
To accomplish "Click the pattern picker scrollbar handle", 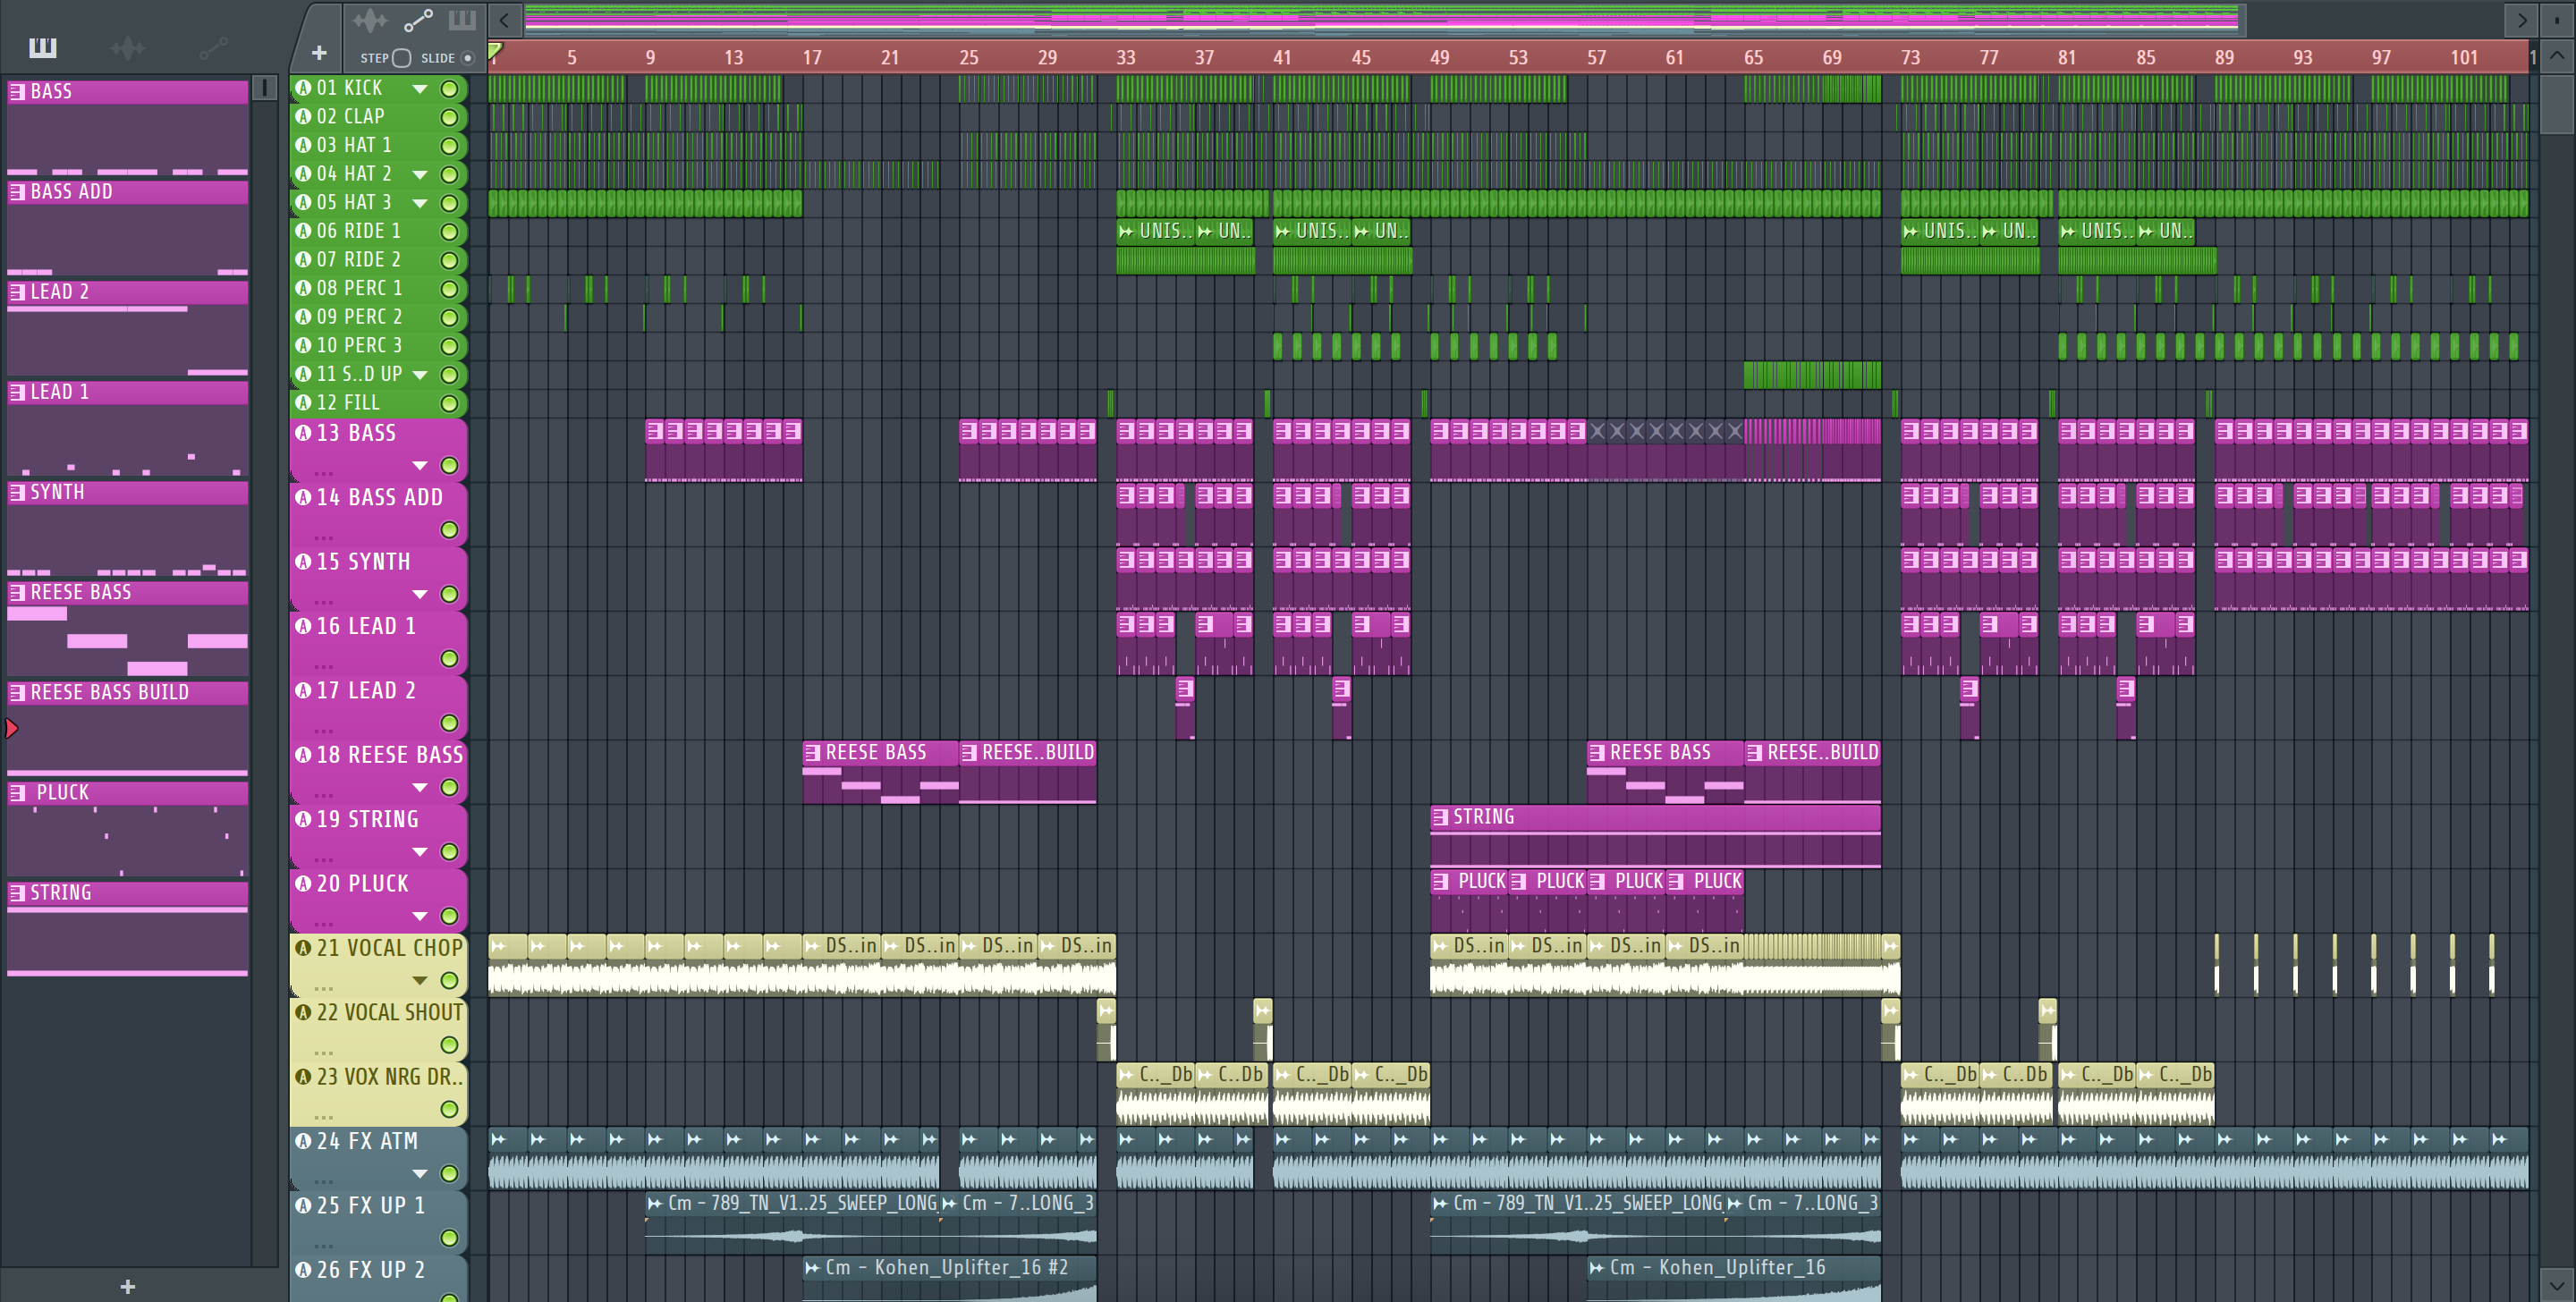I will pos(264,88).
